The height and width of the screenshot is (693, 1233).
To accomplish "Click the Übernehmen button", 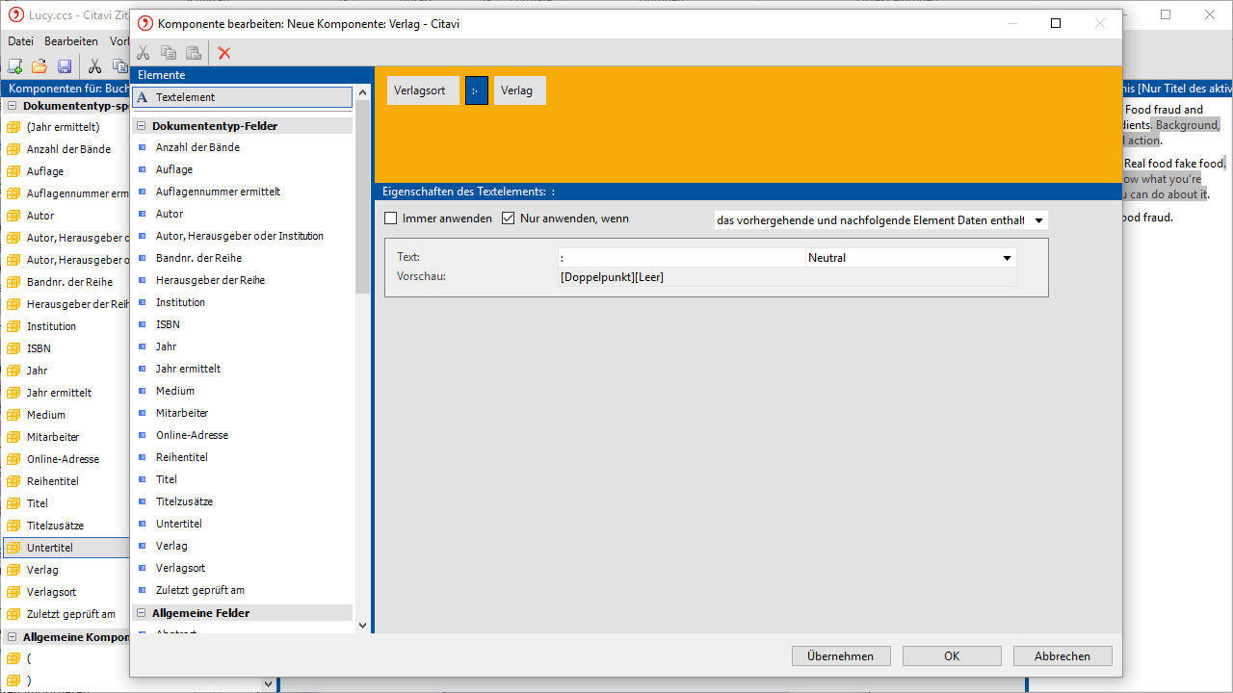I will pos(840,656).
